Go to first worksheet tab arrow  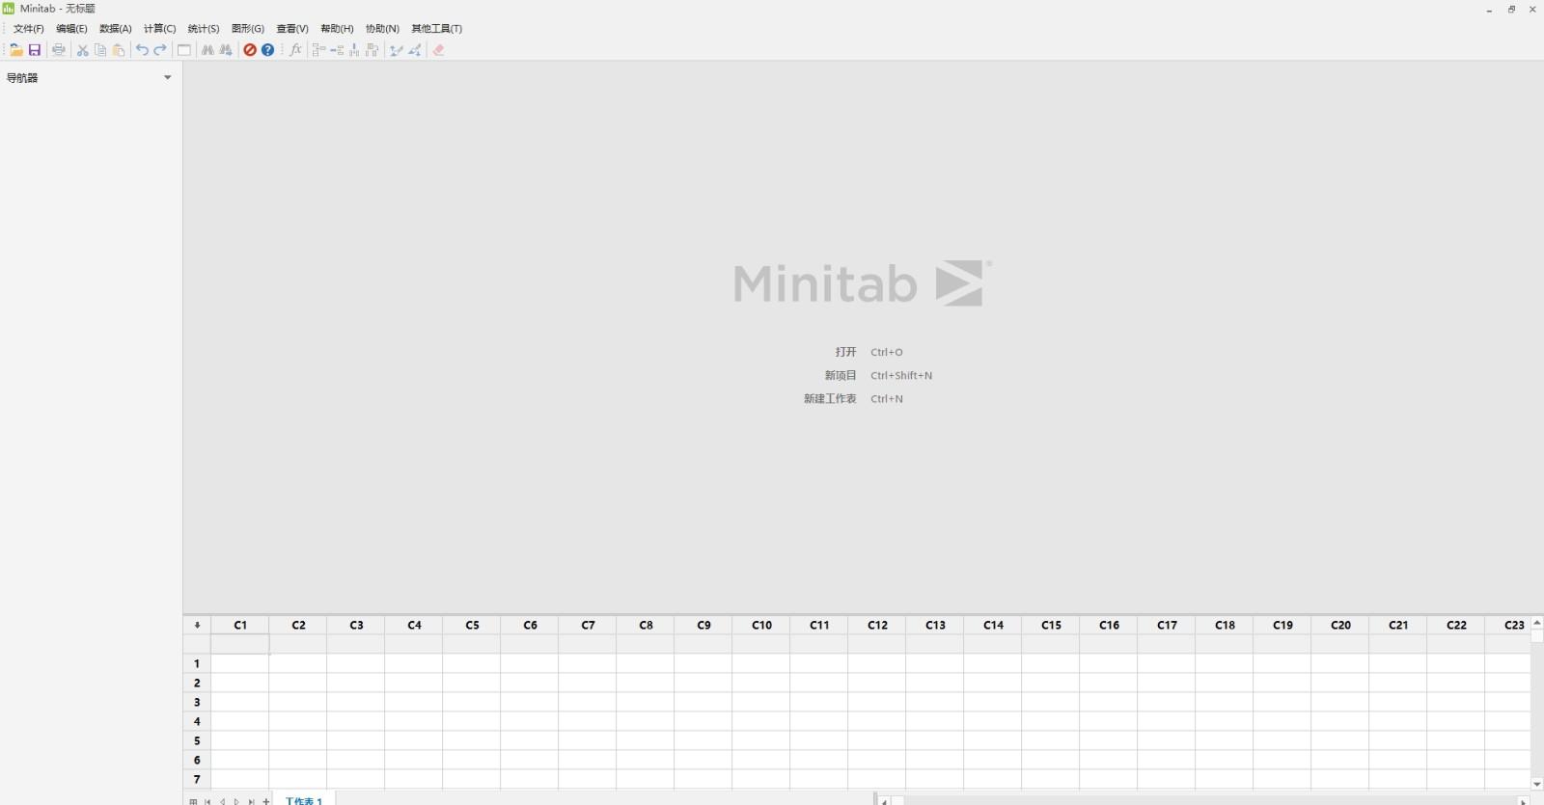(x=207, y=801)
